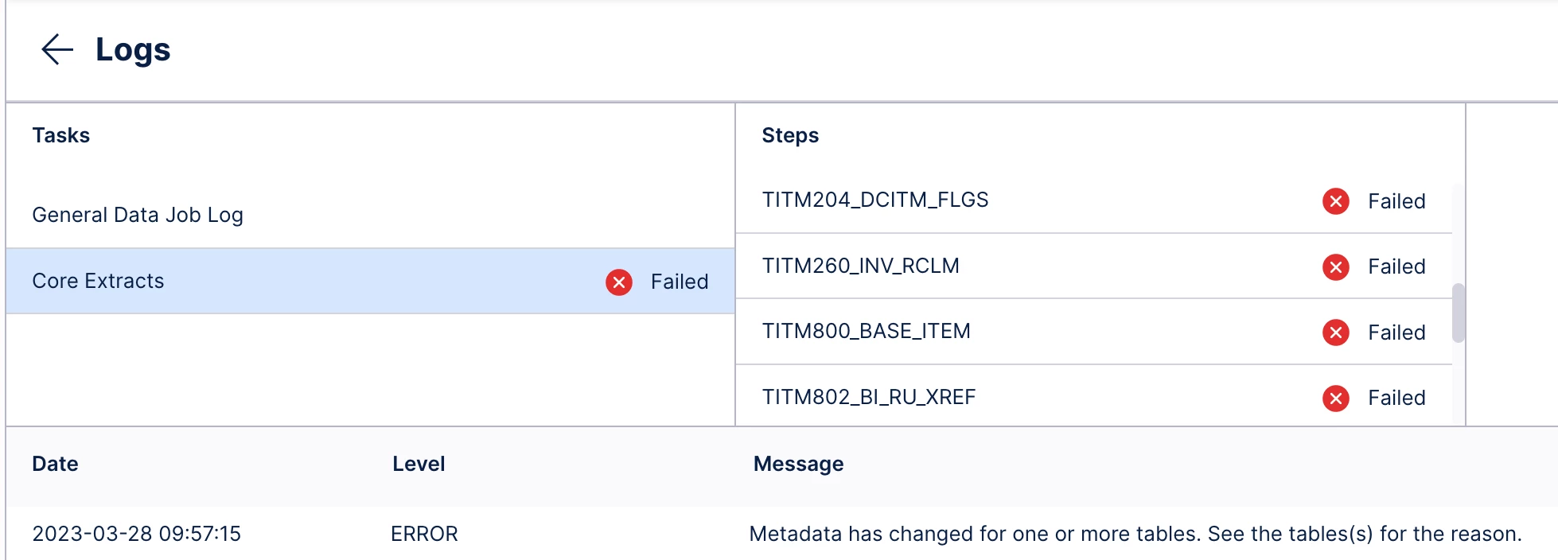Click the Date column header
Image resolution: width=1558 pixels, height=560 pixels.
55,464
